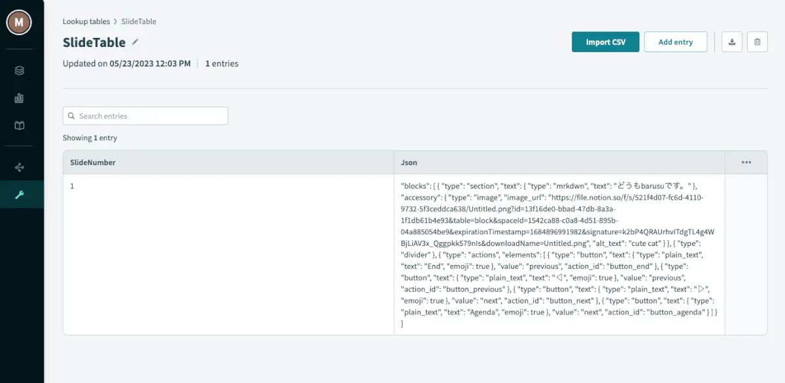785x383 pixels.
Task: Click the Import CSV button
Action: (605, 42)
